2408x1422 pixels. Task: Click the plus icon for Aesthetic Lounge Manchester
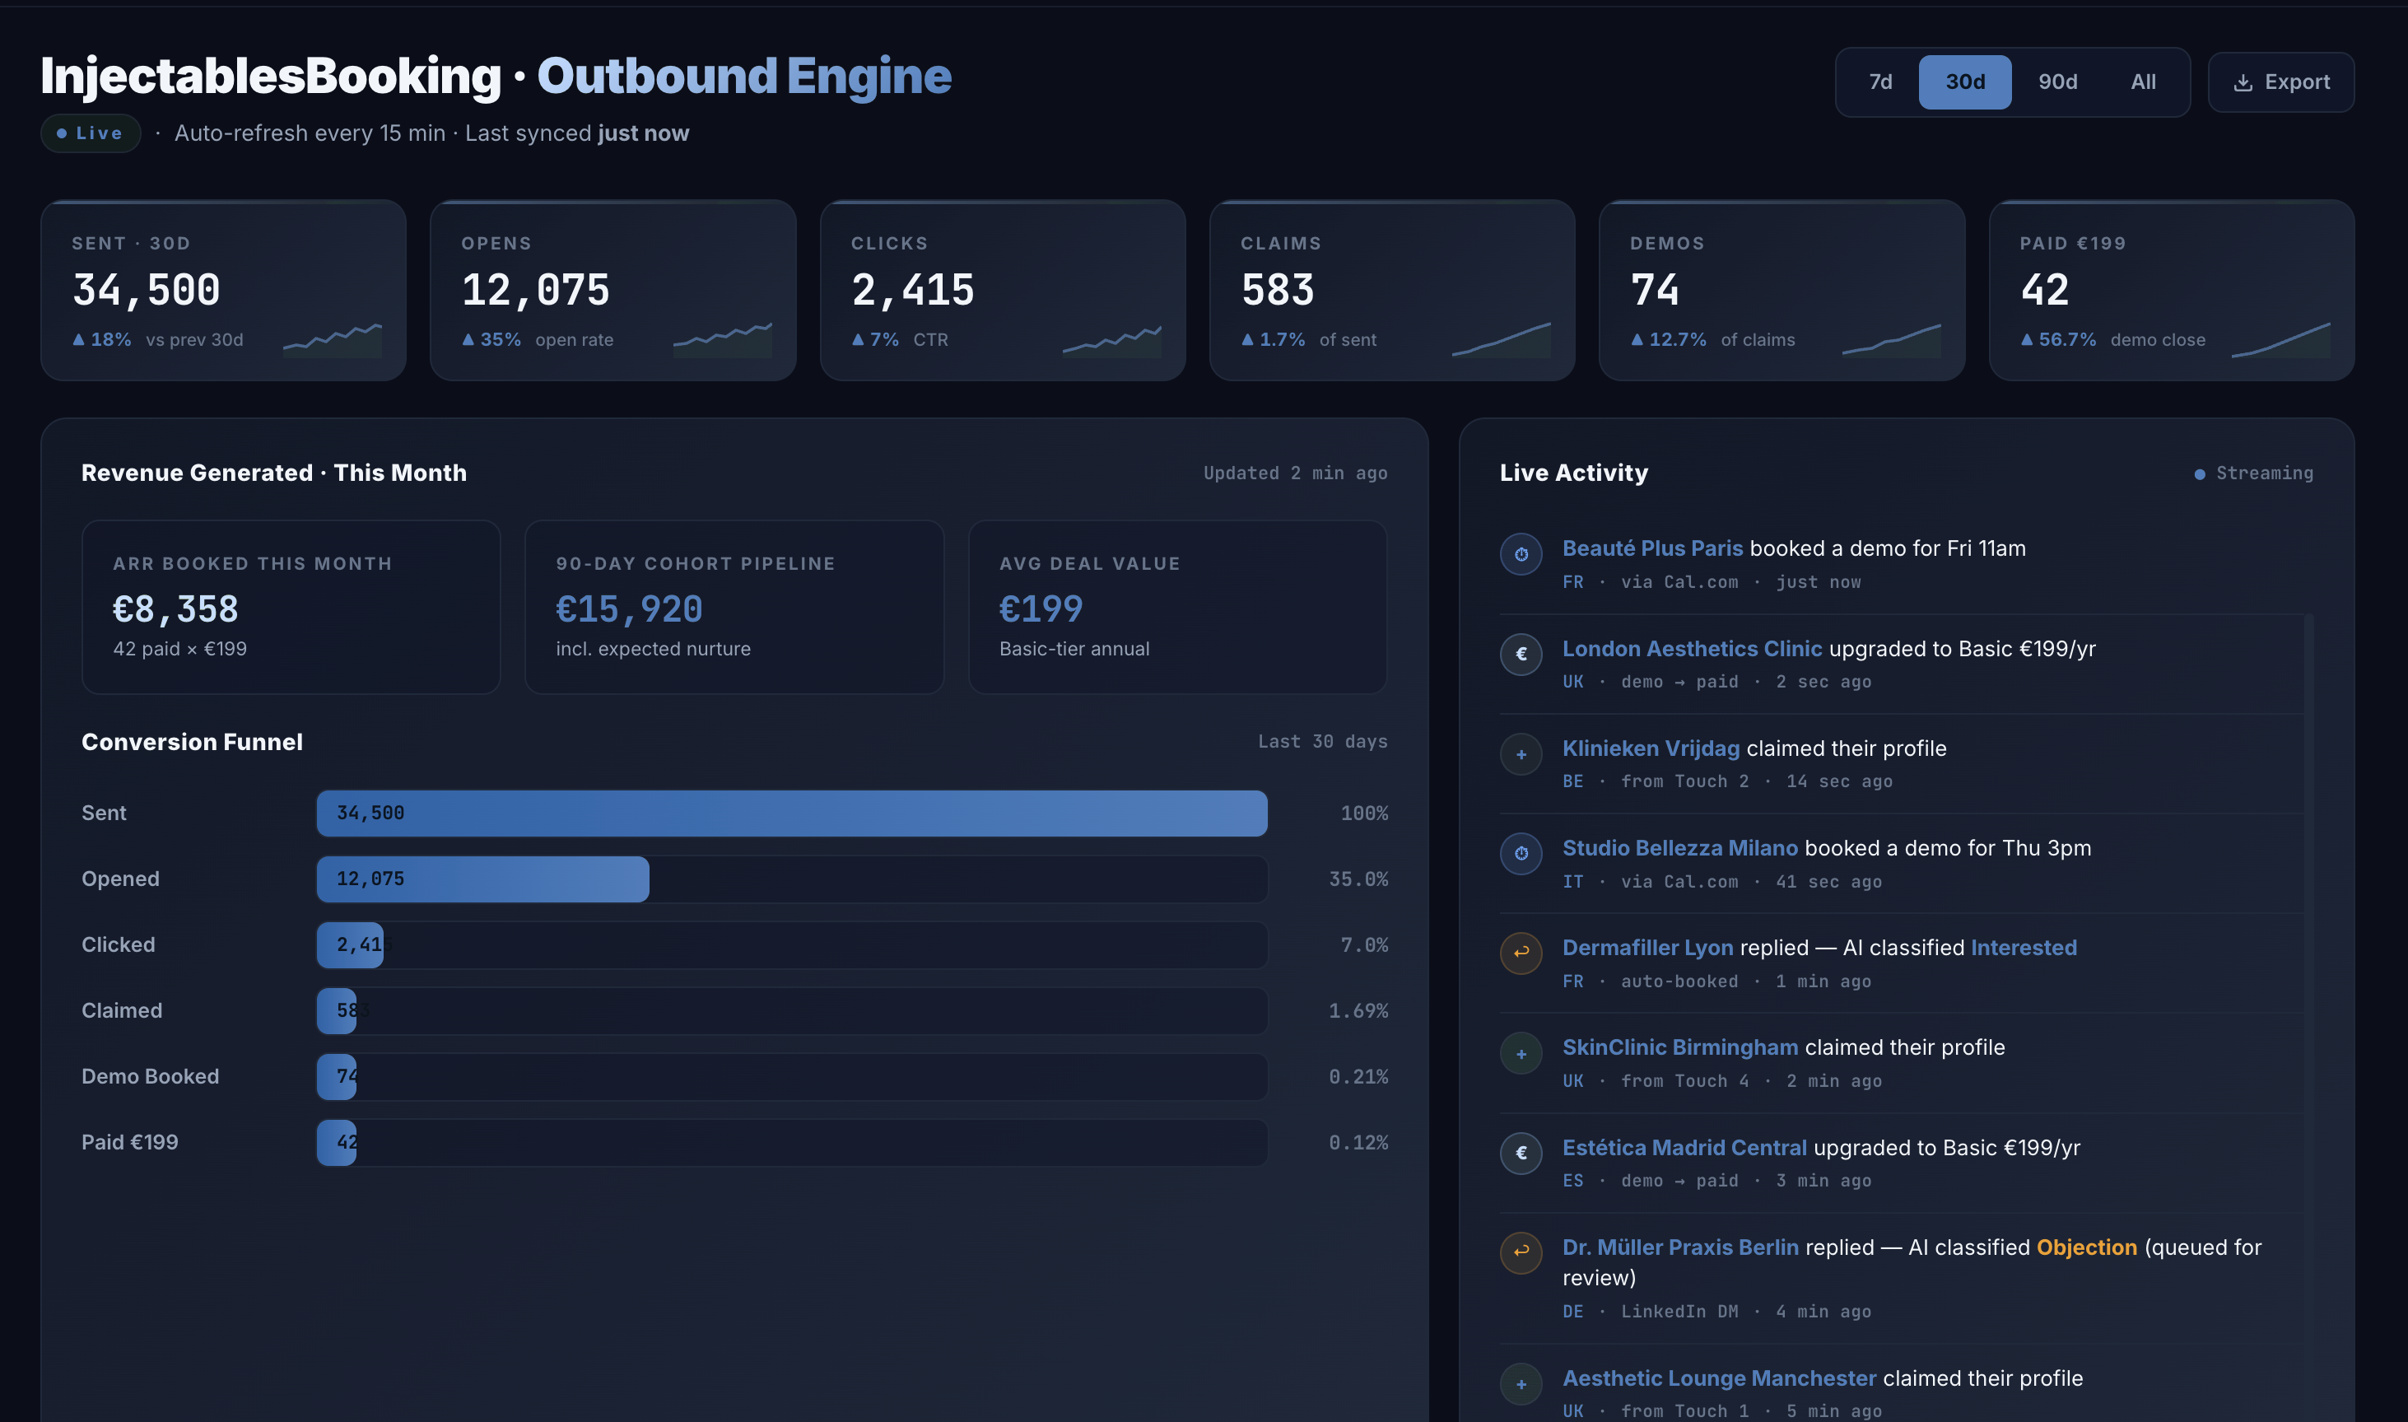click(x=1521, y=1383)
